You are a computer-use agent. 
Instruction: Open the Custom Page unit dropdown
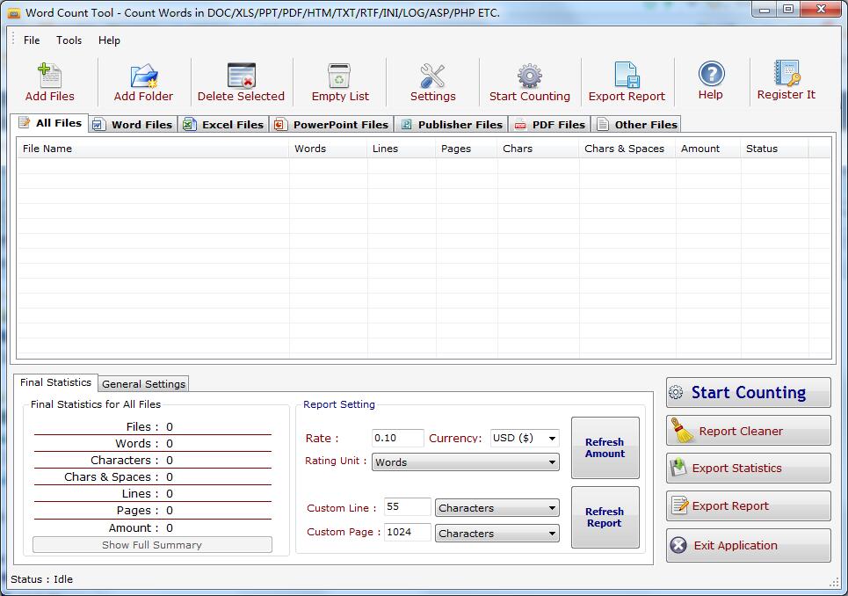coord(551,534)
